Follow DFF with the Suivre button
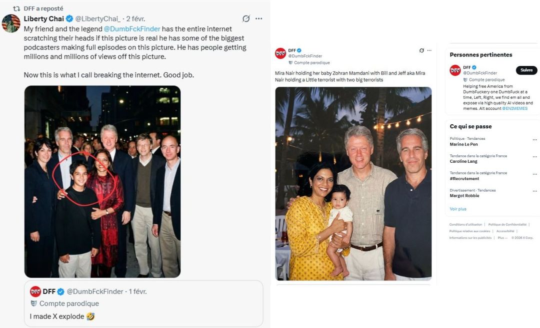 tap(526, 70)
